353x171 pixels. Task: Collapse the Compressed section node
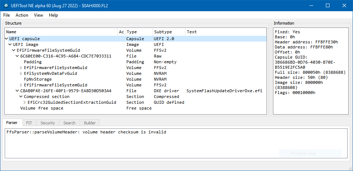click(21, 97)
